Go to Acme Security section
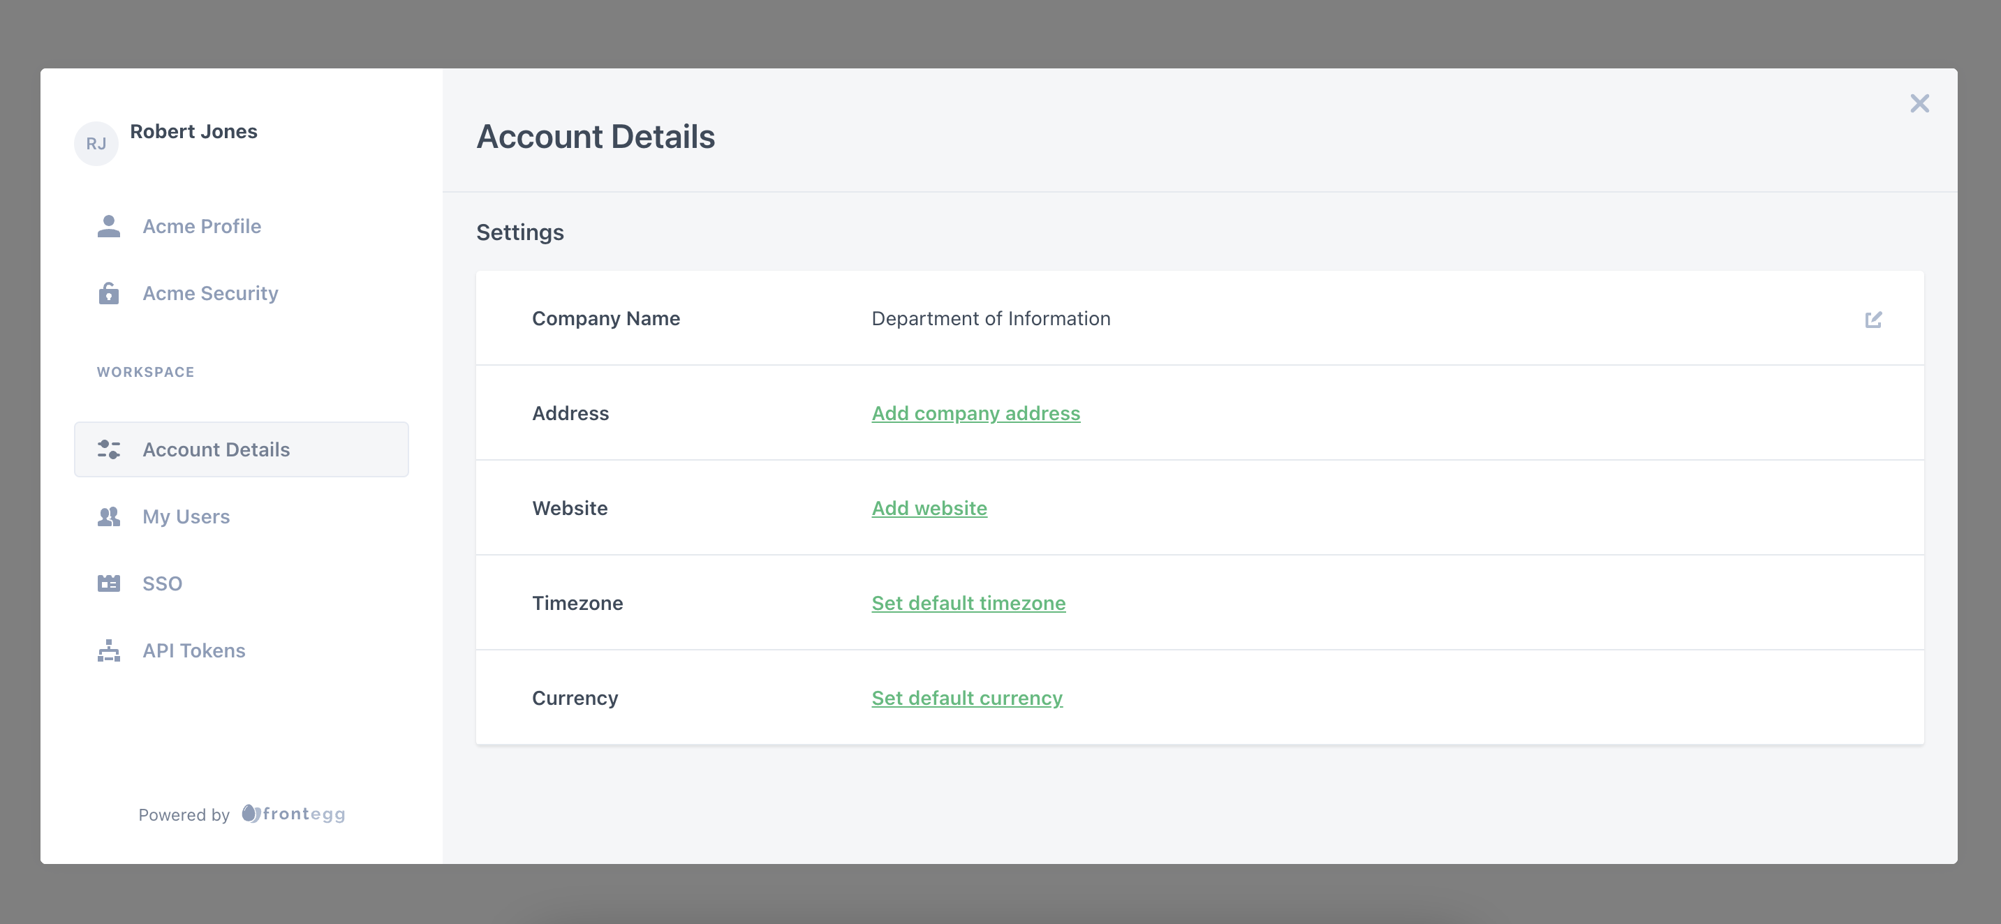Image resolution: width=2001 pixels, height=924 pixels. (x=209, y=294)
